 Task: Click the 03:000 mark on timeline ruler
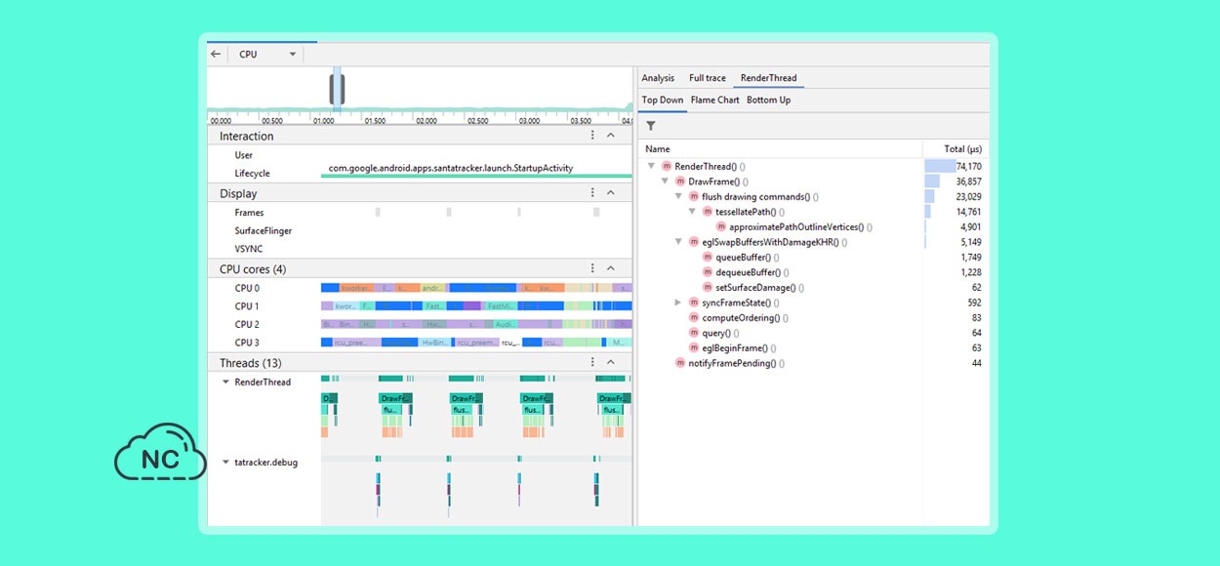click(x=529, y=121)
